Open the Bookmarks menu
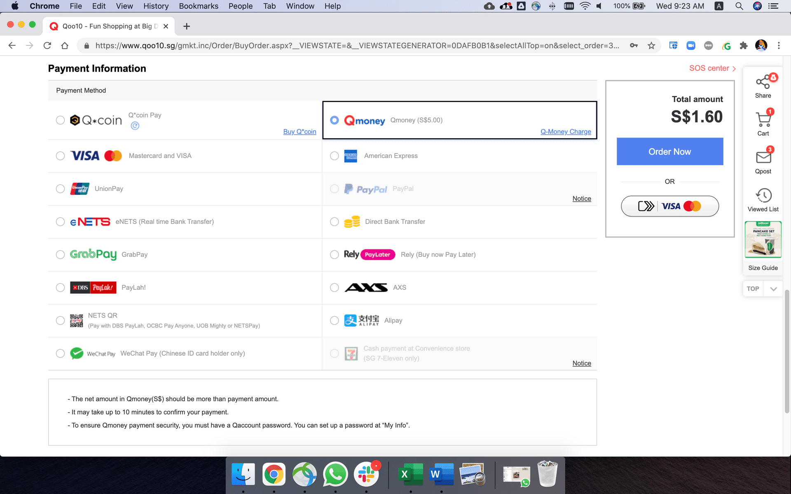 [x=199, y=6]
